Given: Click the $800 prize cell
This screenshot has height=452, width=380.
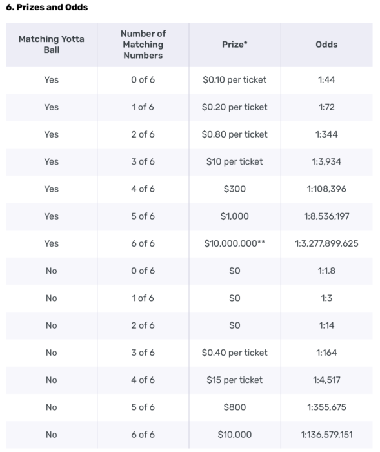Looking at the screenshot, I should (235, 407).
